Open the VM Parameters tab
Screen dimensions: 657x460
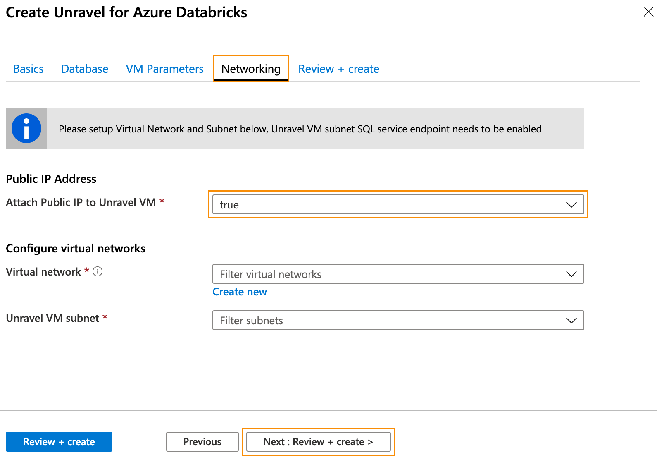click(x=164, y=69)
